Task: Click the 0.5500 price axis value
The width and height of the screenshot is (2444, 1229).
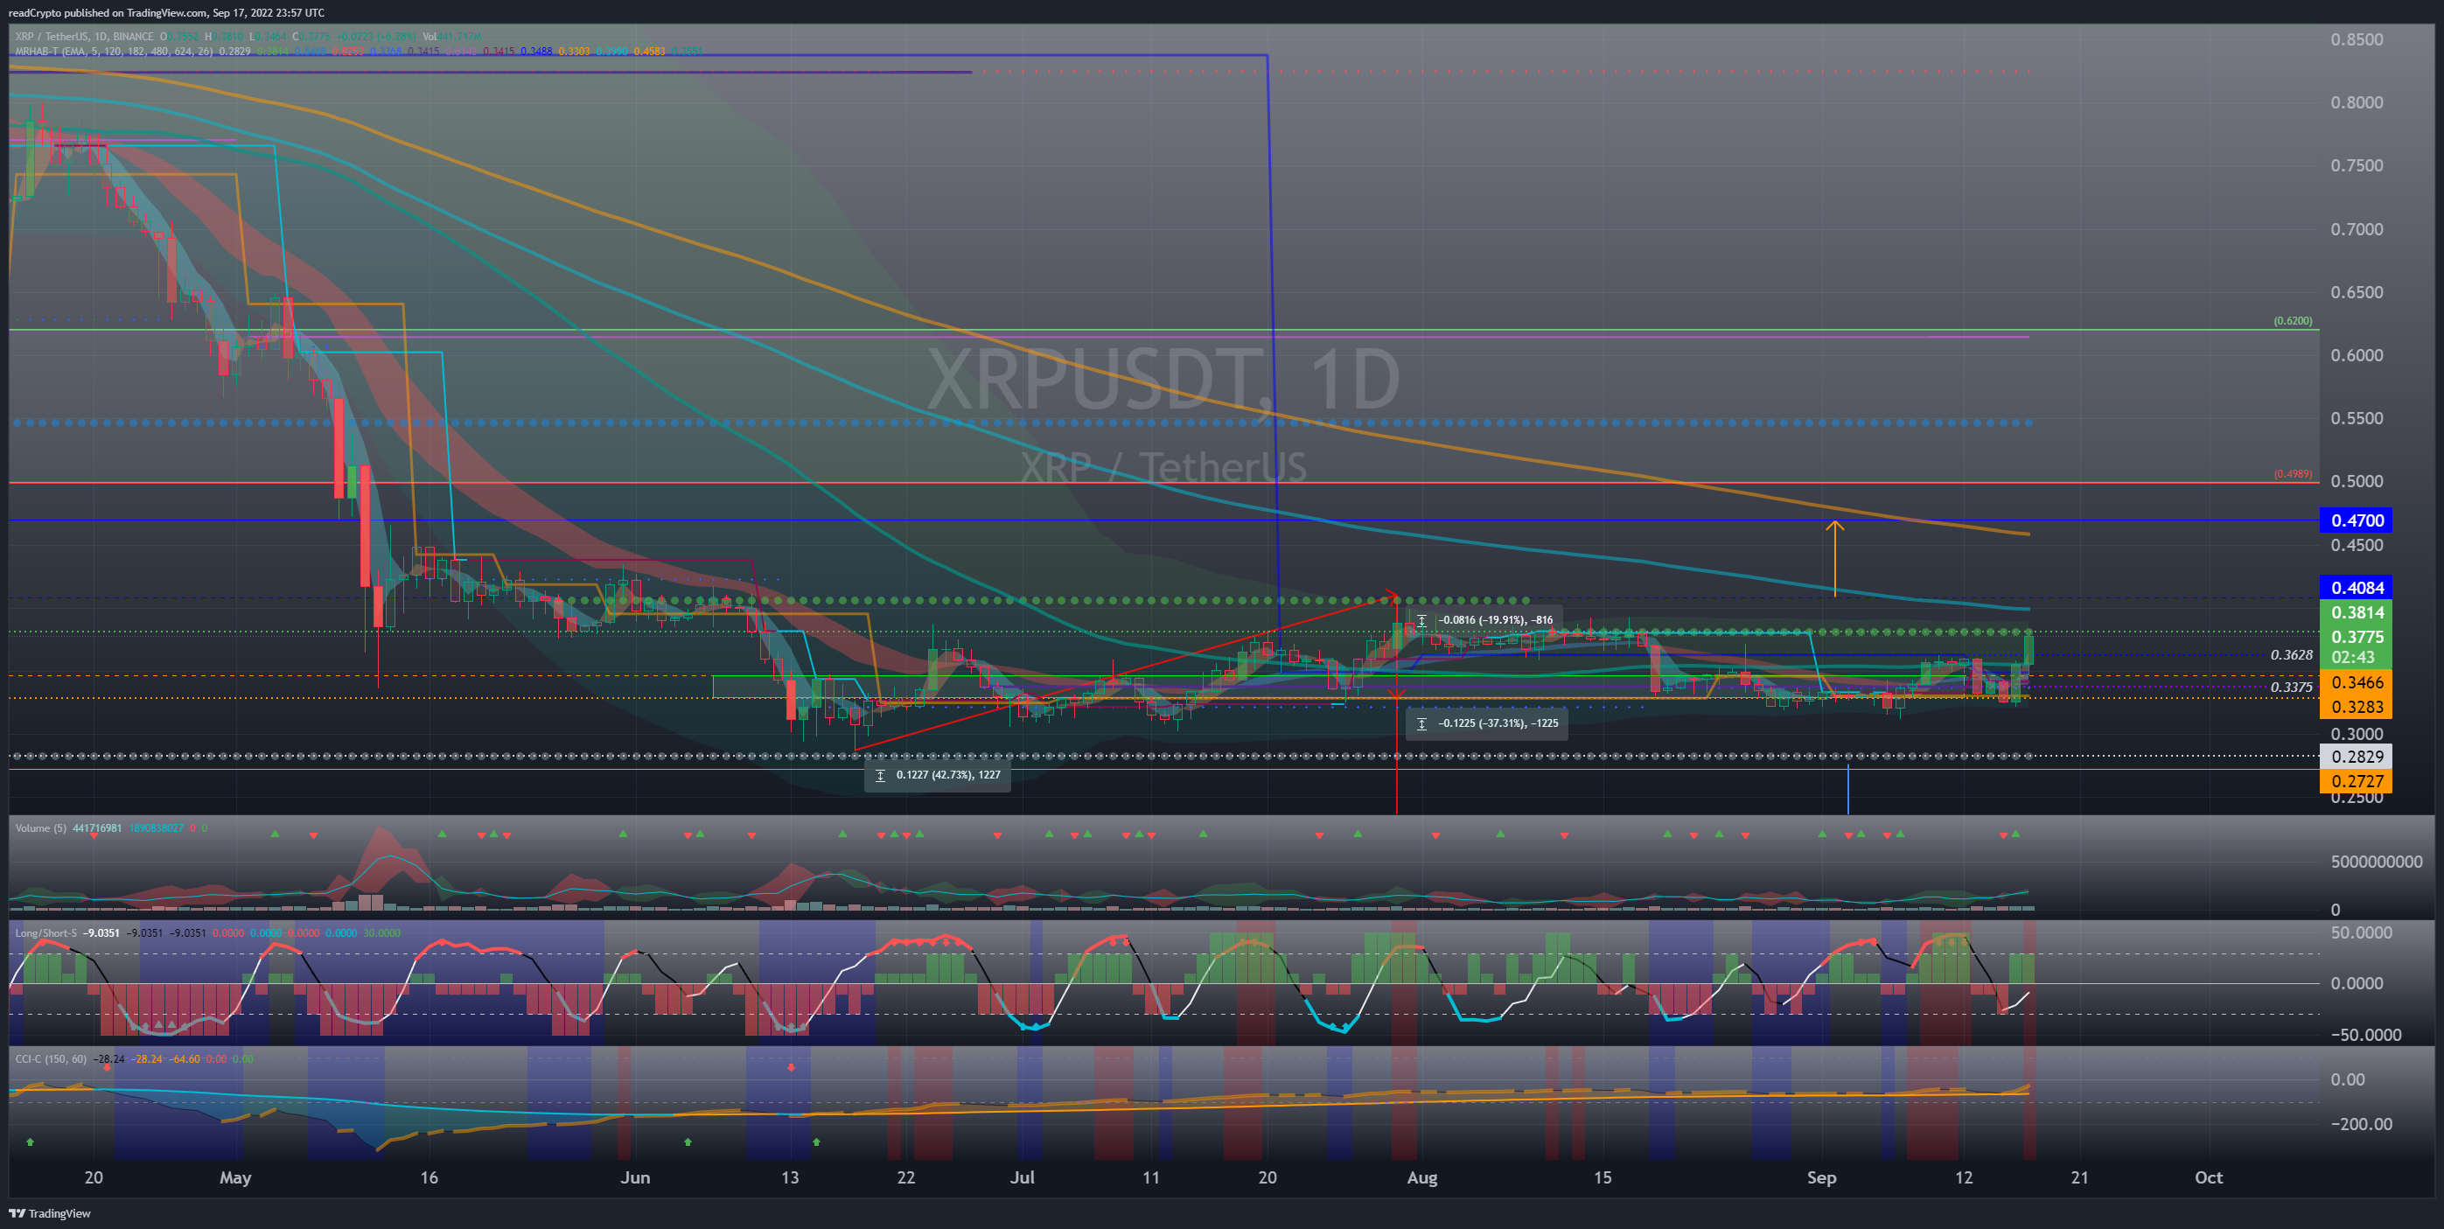Action: pos(2357,418)
